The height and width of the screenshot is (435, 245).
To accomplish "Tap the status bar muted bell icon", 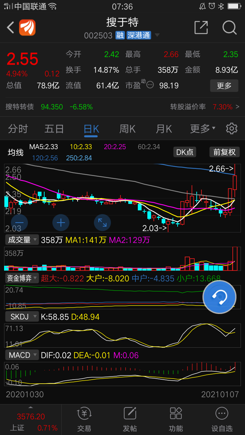I will point(202,6).
